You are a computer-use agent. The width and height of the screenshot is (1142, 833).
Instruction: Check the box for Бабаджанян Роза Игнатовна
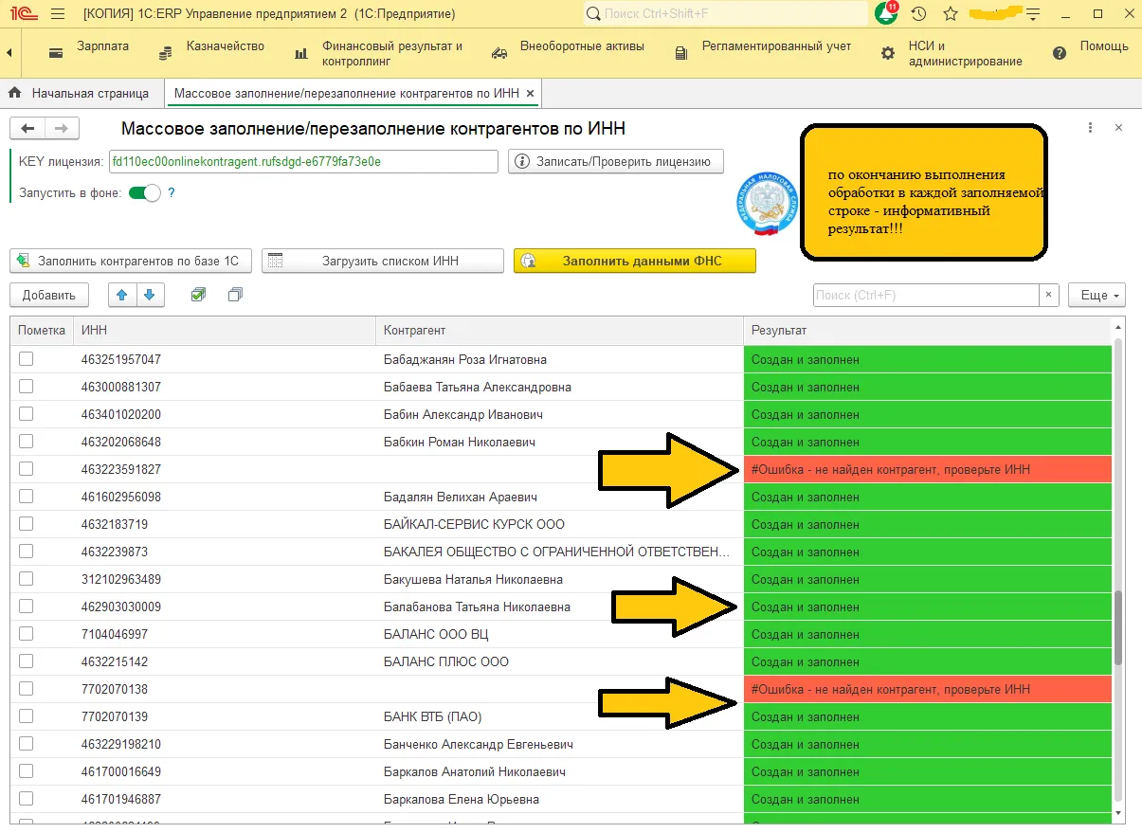27,359
